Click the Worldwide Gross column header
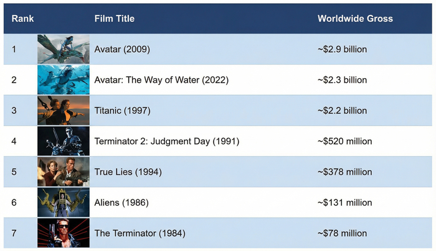 pyautogui.click(x=355, y=19)
